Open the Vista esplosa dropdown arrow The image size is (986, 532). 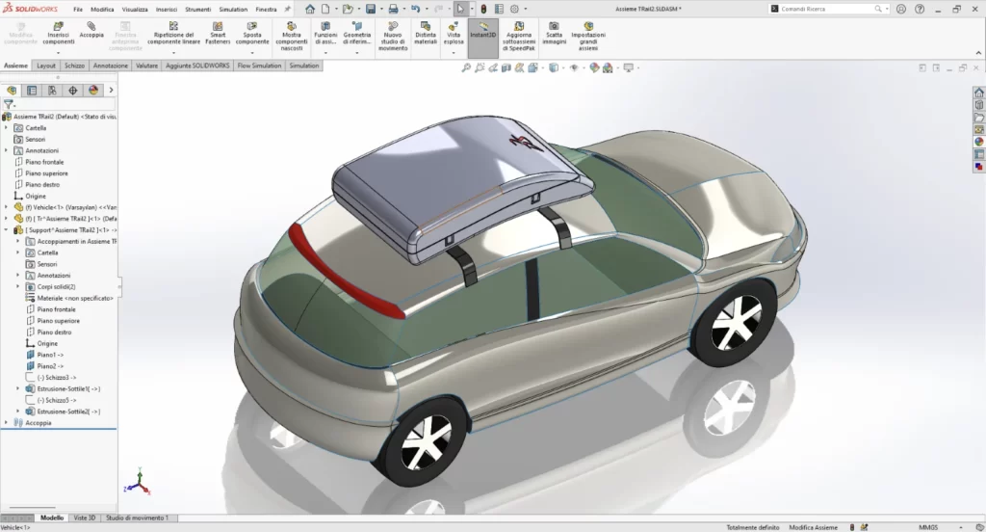coord(454,53)
